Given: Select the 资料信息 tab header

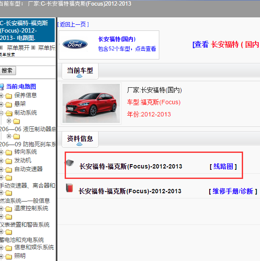Looking at the screenshot, I should click(80, 139).
